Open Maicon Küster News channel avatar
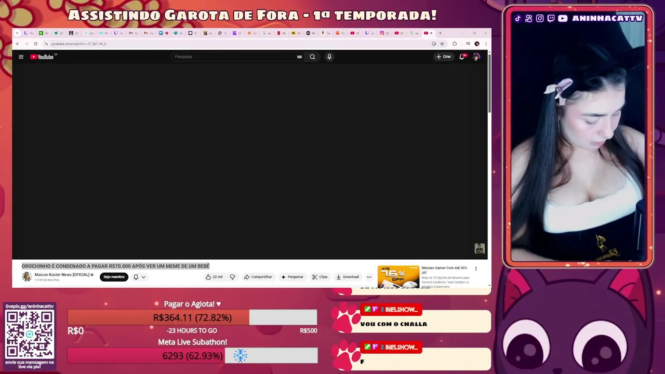Image resolution: width=665 pixels, height=374 pixels. [26, 277]
